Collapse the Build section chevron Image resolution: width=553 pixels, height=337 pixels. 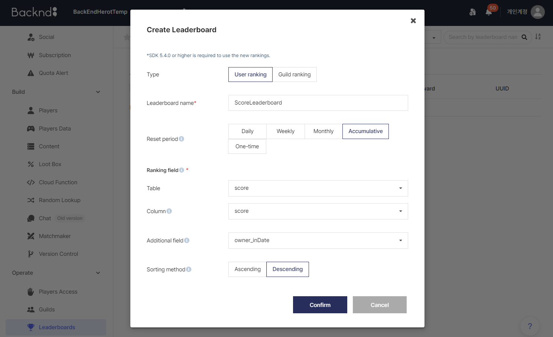(x=98, y=92)
